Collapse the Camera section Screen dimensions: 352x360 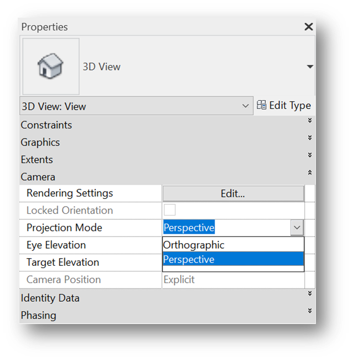tap(310, 172)
